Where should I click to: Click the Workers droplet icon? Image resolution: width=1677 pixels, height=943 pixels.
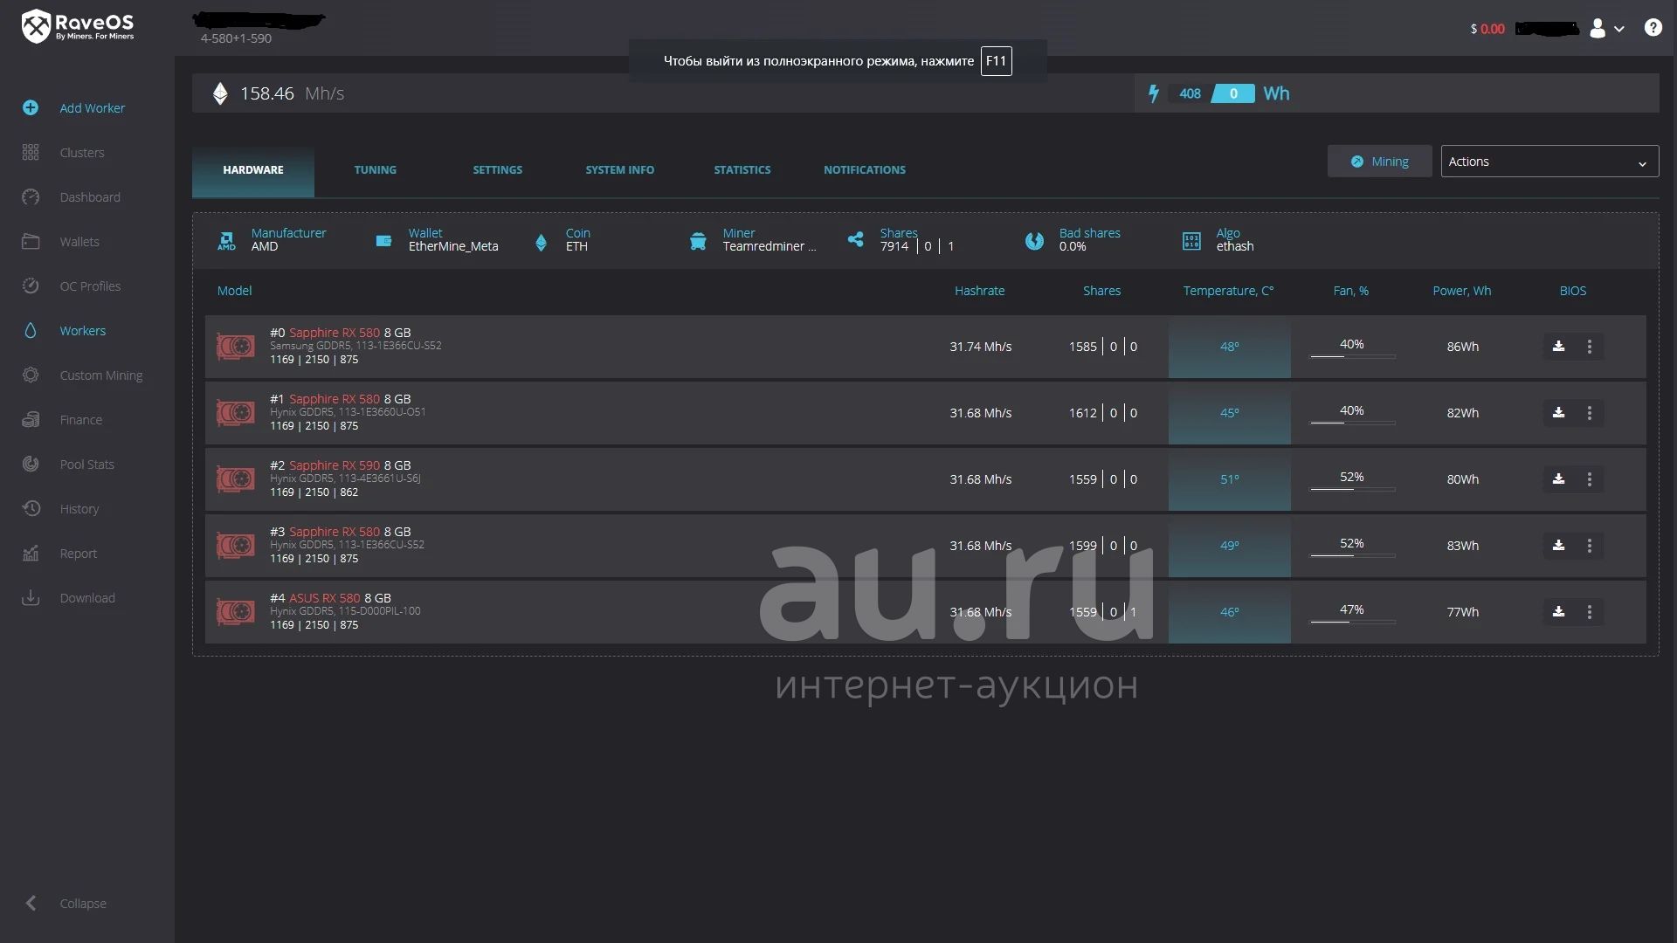[31, 330]
